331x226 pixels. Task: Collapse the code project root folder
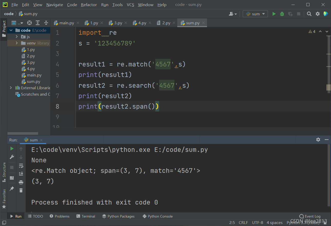11,30
